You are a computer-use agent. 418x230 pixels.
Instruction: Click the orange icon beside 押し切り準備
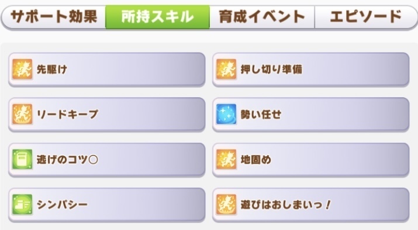pos(226,69)
